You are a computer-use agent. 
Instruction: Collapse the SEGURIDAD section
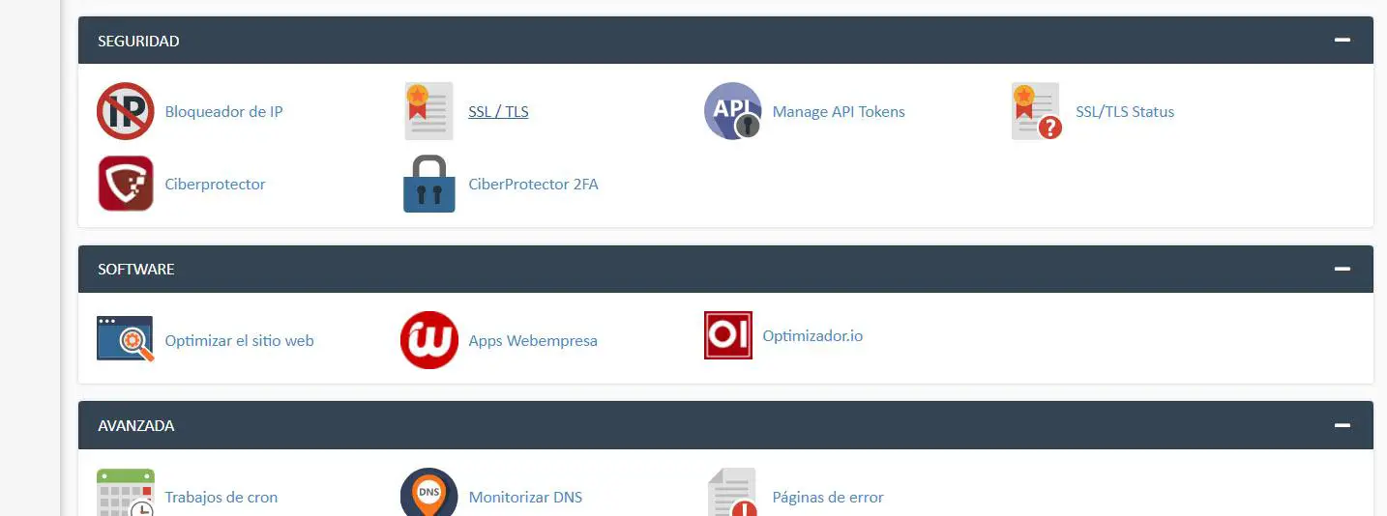point(1342,41)
